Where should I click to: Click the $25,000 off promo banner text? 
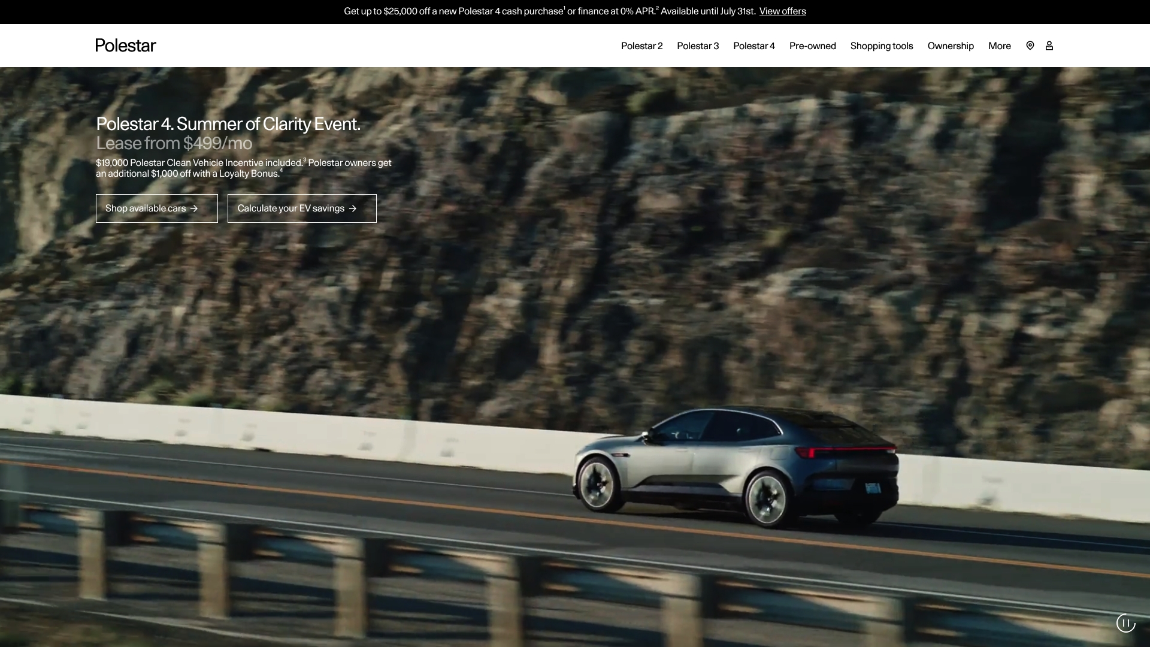tap(550, 11)
